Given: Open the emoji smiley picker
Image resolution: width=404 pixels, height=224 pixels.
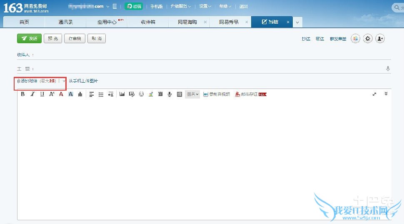Looking at the screenshot, I should 141,94.
